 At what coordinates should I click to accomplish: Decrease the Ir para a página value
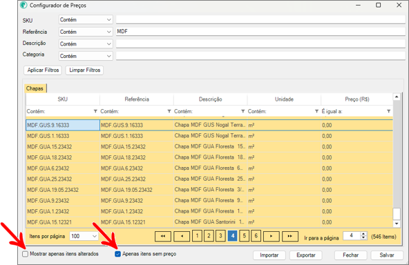point(363,237)
